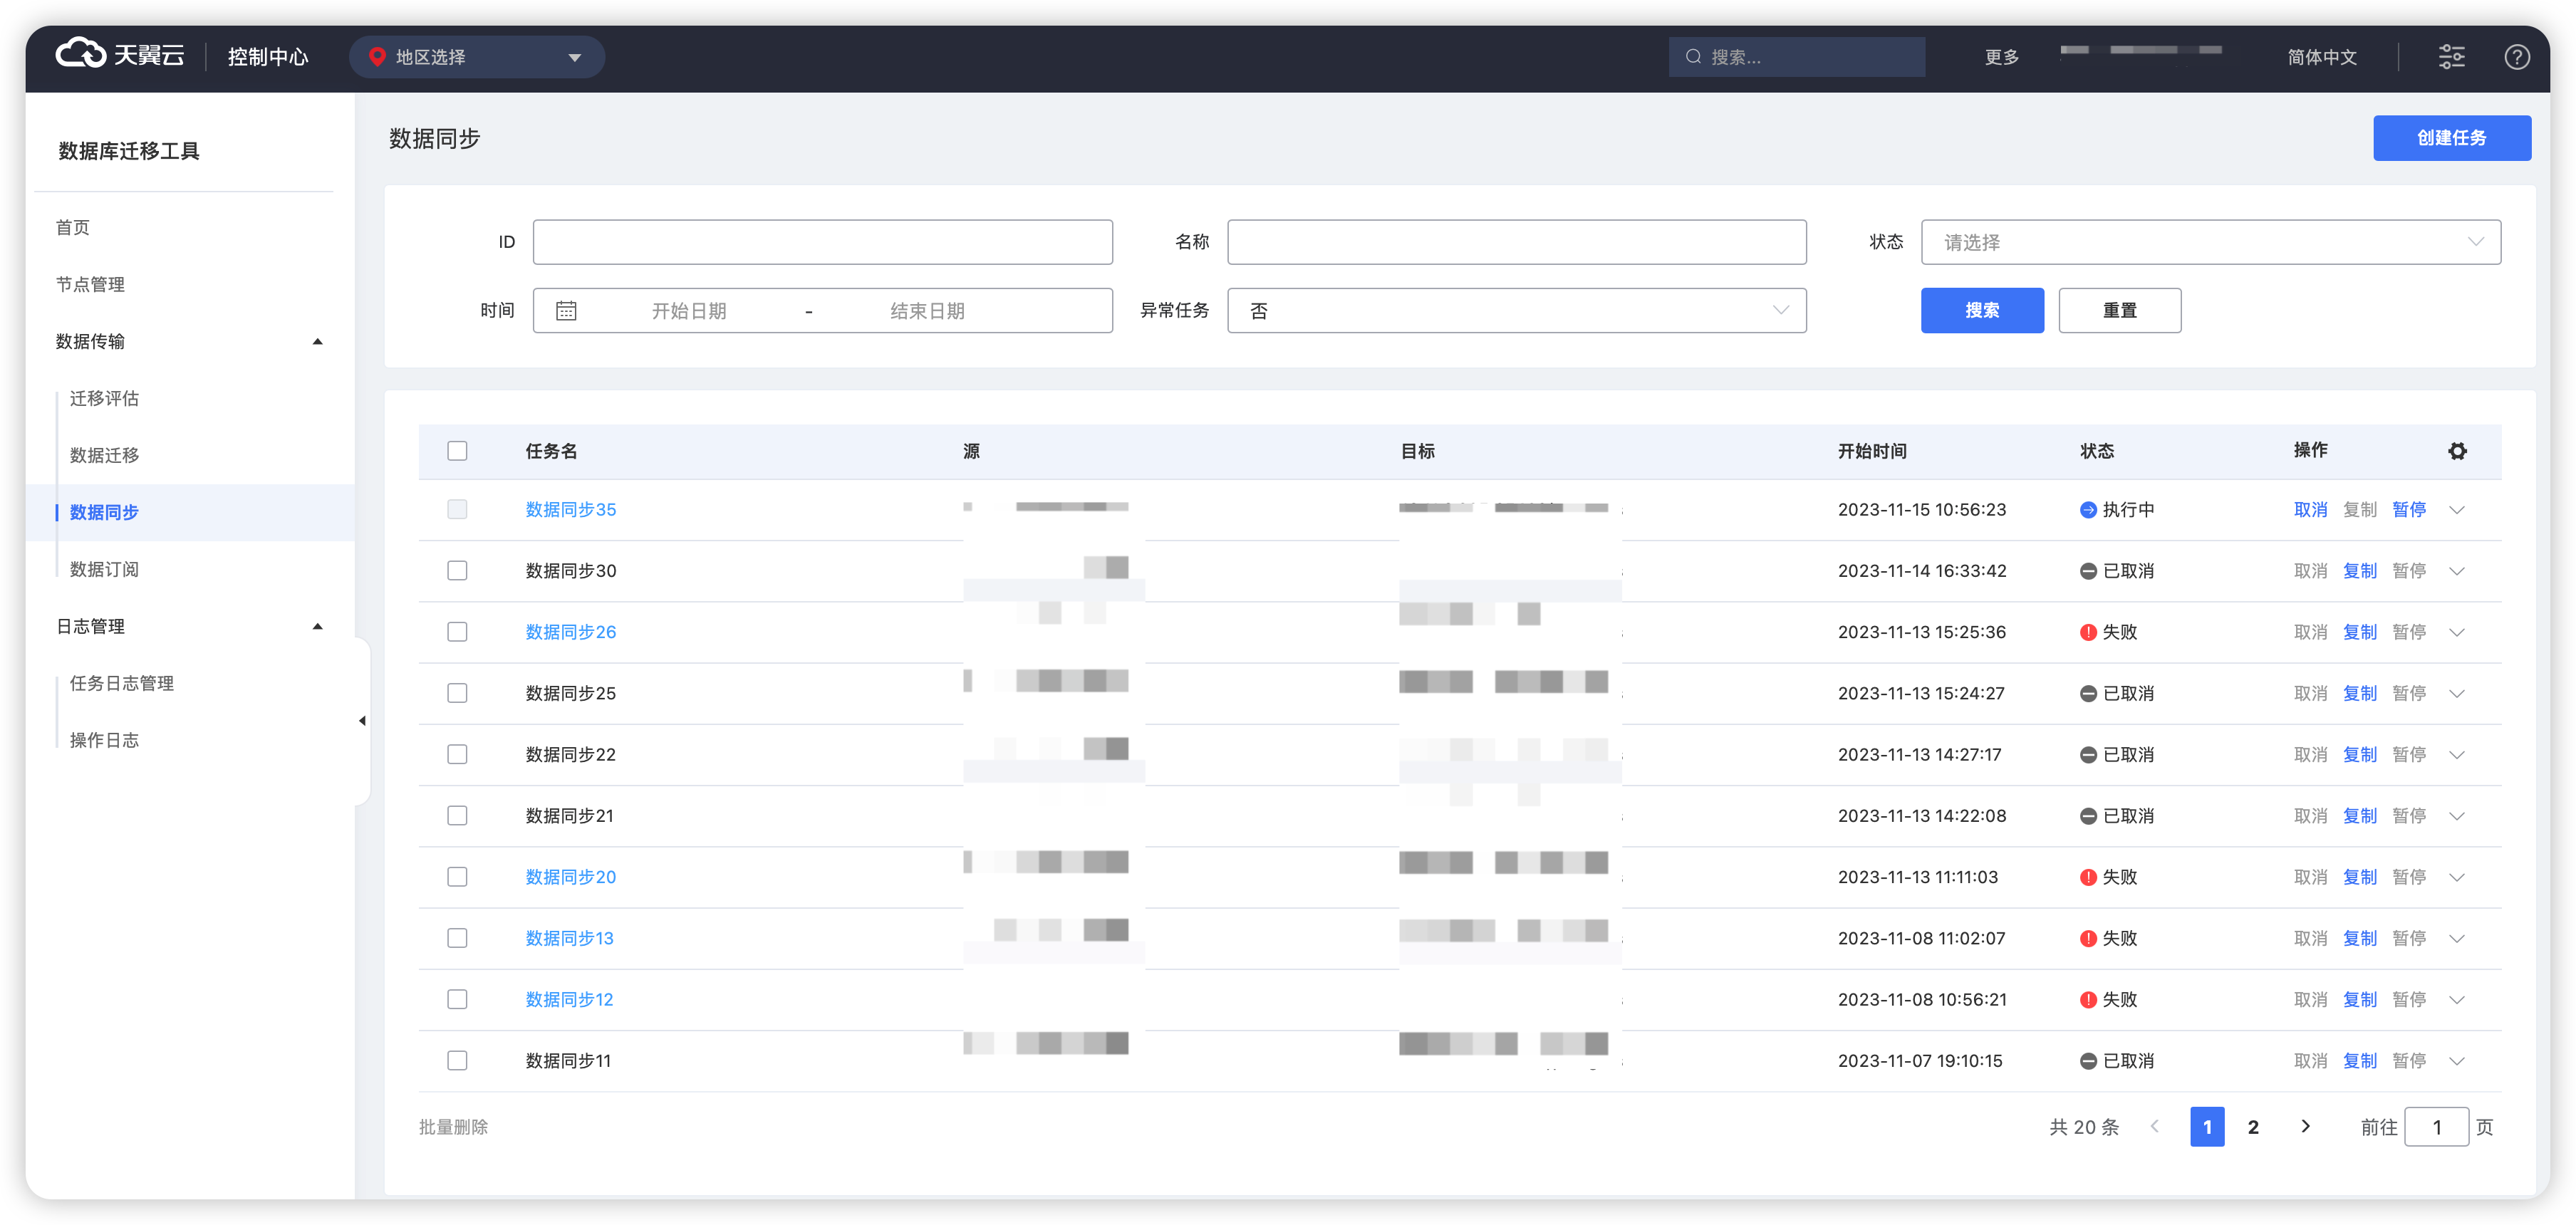This screenshot has width=2576, height=1225.
Task: Open 数据迁移 in the sidebar
Action: 104,456
